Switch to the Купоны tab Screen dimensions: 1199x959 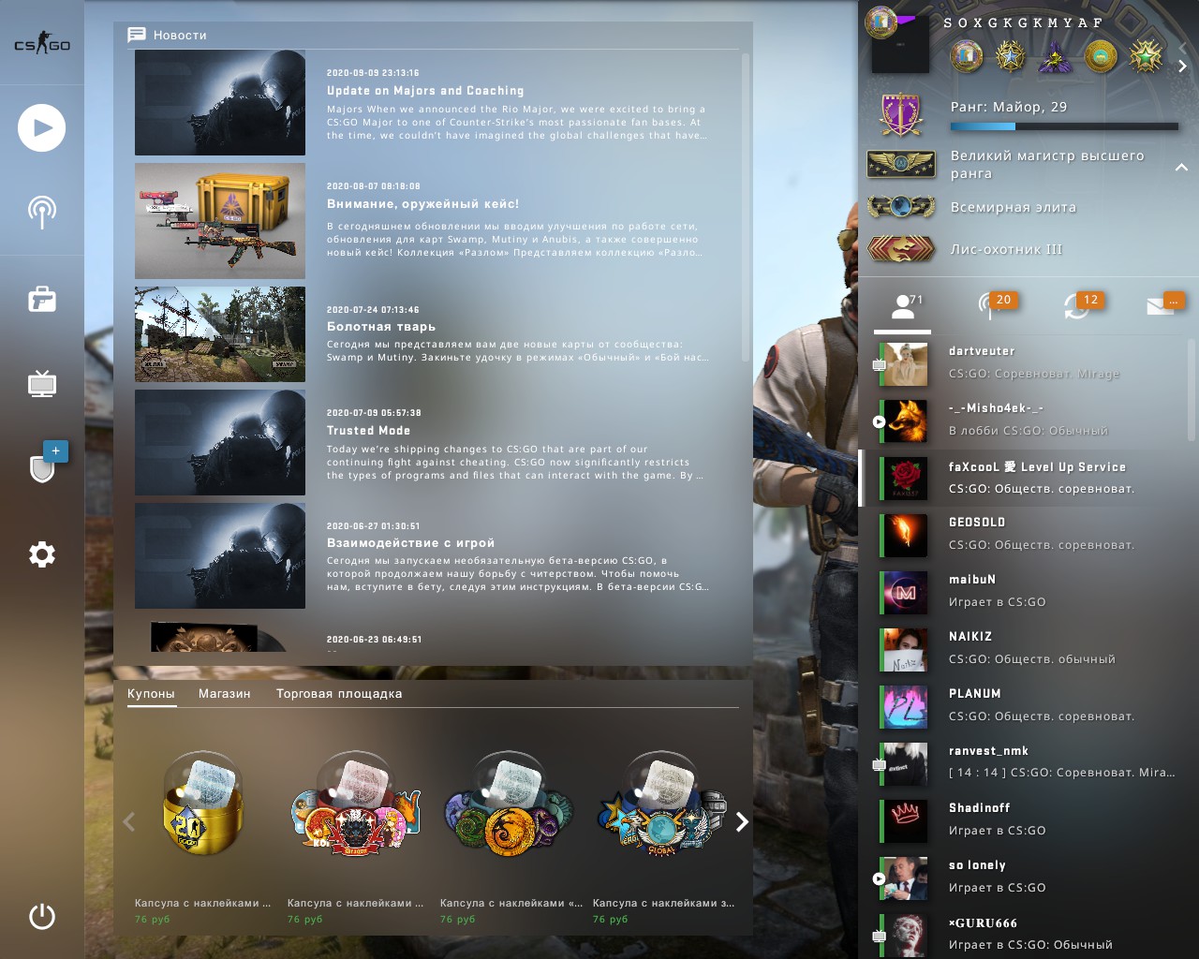click(151, 694)
